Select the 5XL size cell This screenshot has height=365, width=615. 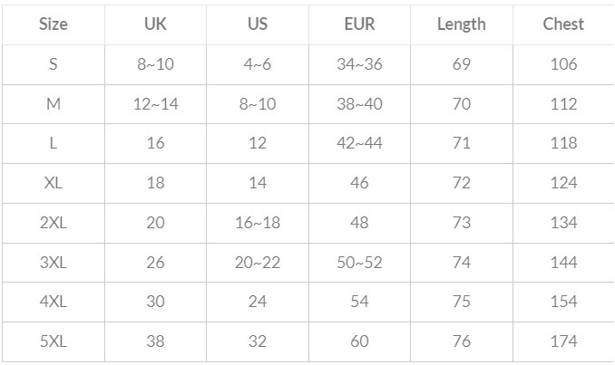53,342
